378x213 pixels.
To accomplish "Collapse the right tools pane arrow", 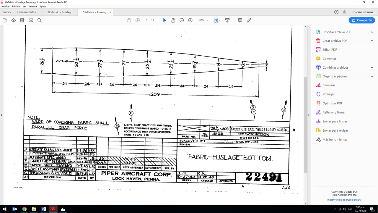I will tap(309, 115).
